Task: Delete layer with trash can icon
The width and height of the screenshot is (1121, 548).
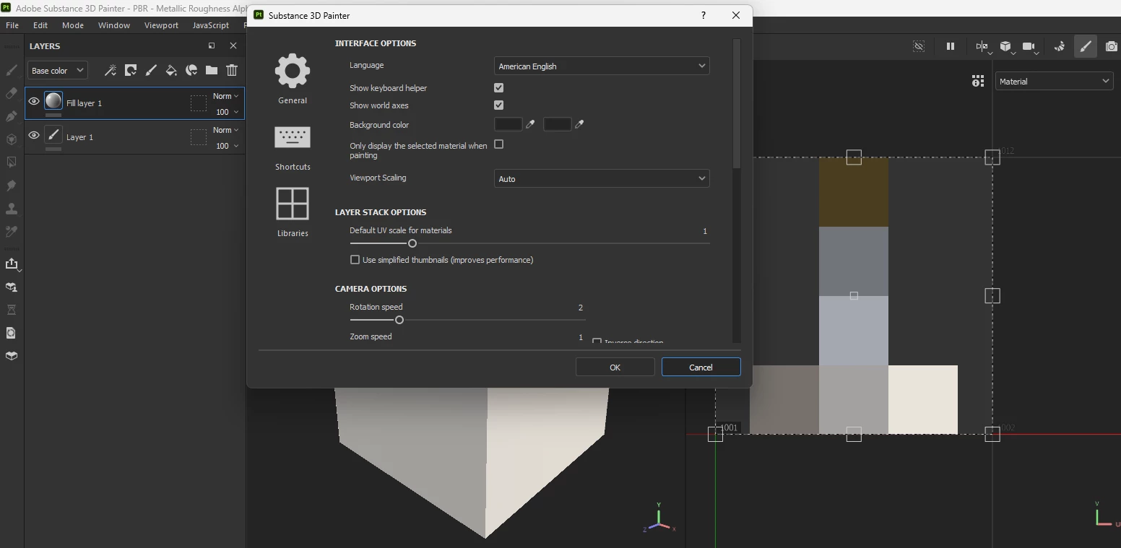Action: point(232,70)
